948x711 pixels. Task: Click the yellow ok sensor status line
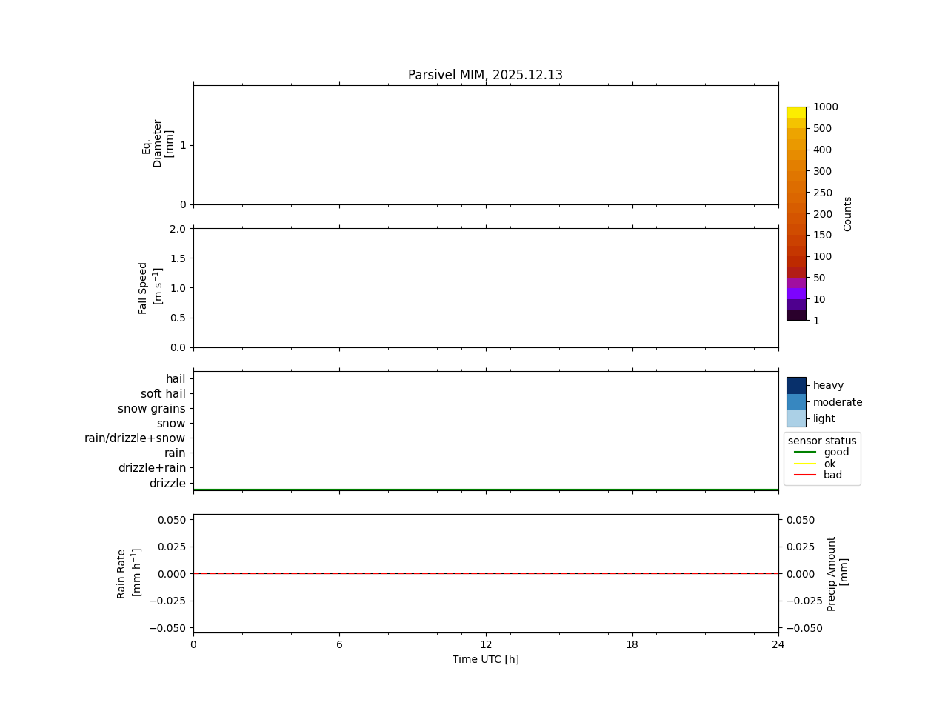[x=805, y=464]
